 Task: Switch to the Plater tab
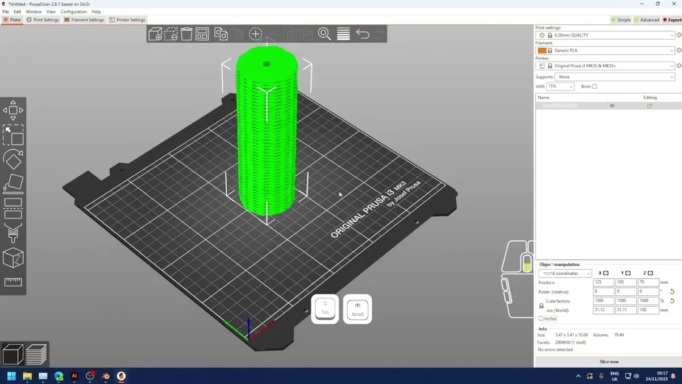coord(12,20)
